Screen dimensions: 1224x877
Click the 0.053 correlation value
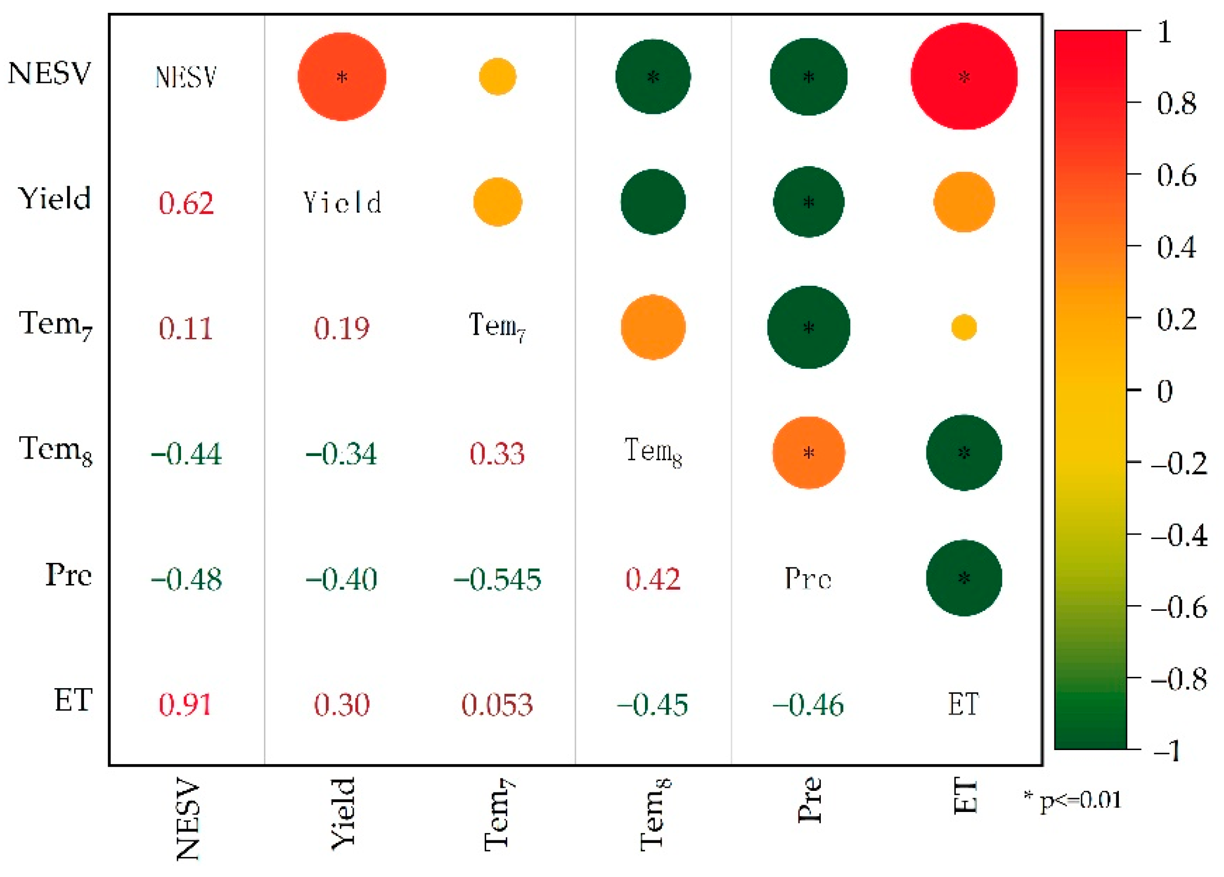coord(497,704)
